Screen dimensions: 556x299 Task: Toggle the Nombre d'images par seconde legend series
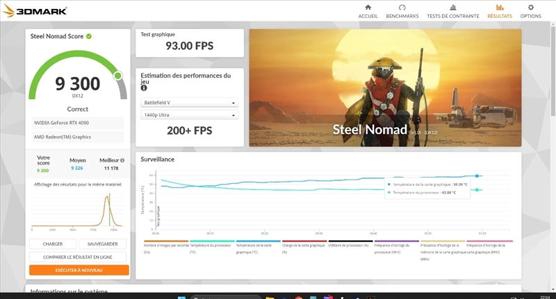(166, 248)
